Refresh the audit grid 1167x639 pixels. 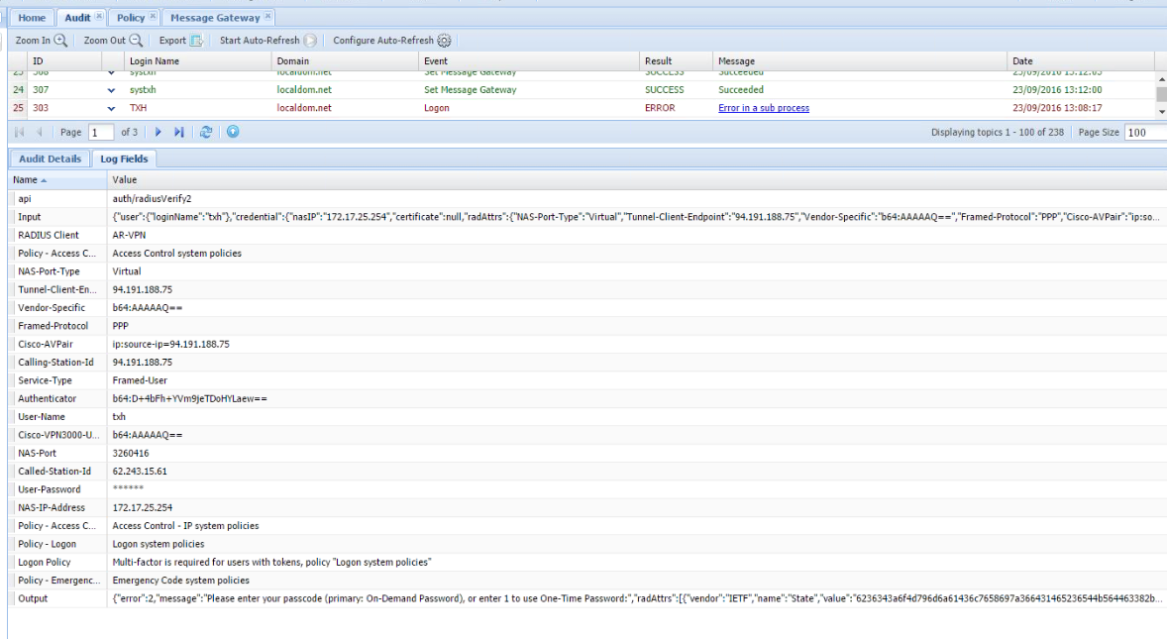206,132
